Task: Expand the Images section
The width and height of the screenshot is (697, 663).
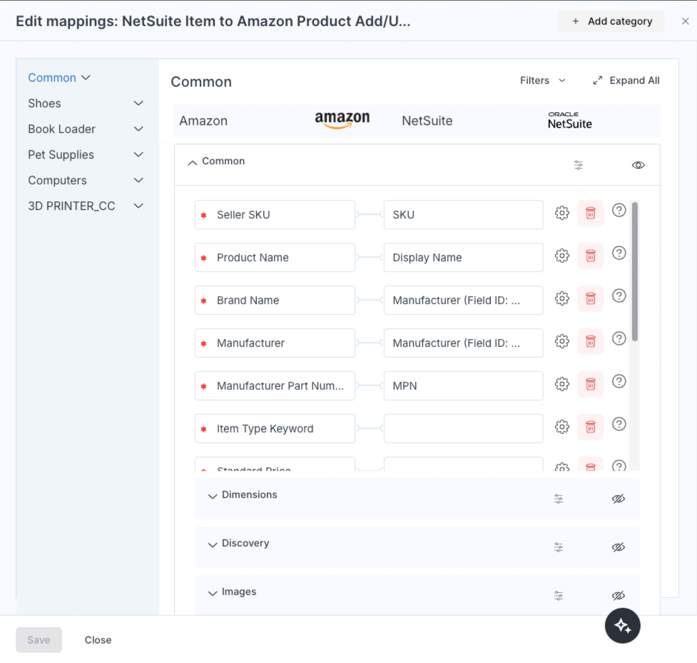Action: pos(213,593)
